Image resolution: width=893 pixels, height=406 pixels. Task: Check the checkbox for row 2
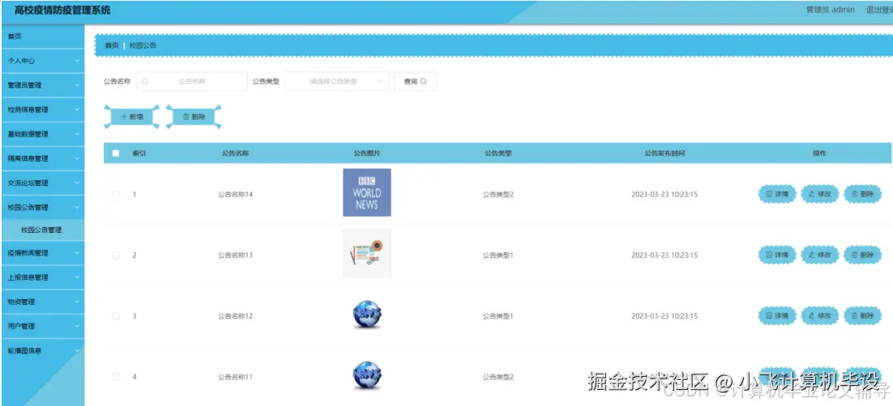pyautogui.click(x=116, y=256)
